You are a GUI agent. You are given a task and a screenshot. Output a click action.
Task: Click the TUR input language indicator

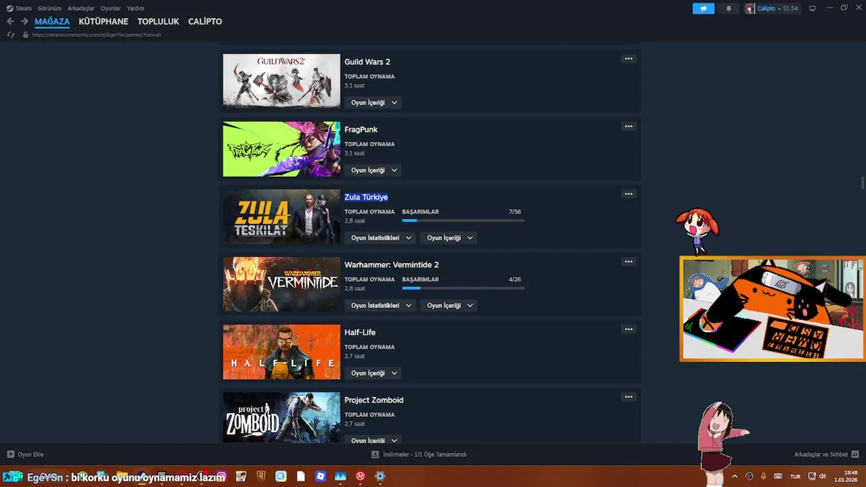click(795, 476)
